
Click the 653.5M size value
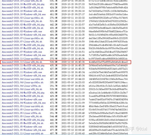point(54,4)
